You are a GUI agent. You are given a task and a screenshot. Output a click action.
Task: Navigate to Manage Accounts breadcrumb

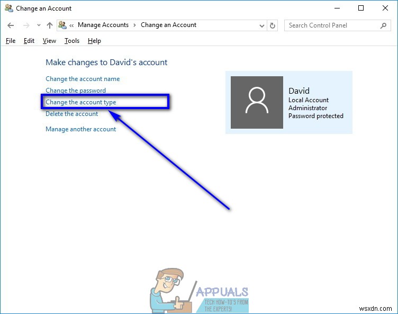tap(103, 25)
